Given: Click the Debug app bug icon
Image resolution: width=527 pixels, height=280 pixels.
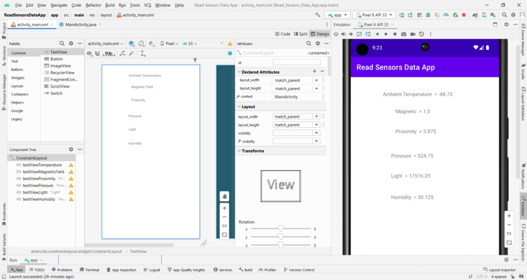Looking at the screenshot, I should tap(428, 15).
